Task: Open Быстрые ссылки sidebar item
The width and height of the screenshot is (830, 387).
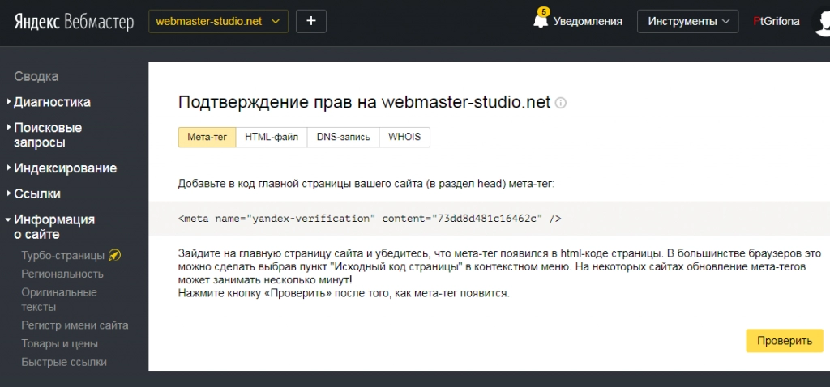Action: point(64,362)
